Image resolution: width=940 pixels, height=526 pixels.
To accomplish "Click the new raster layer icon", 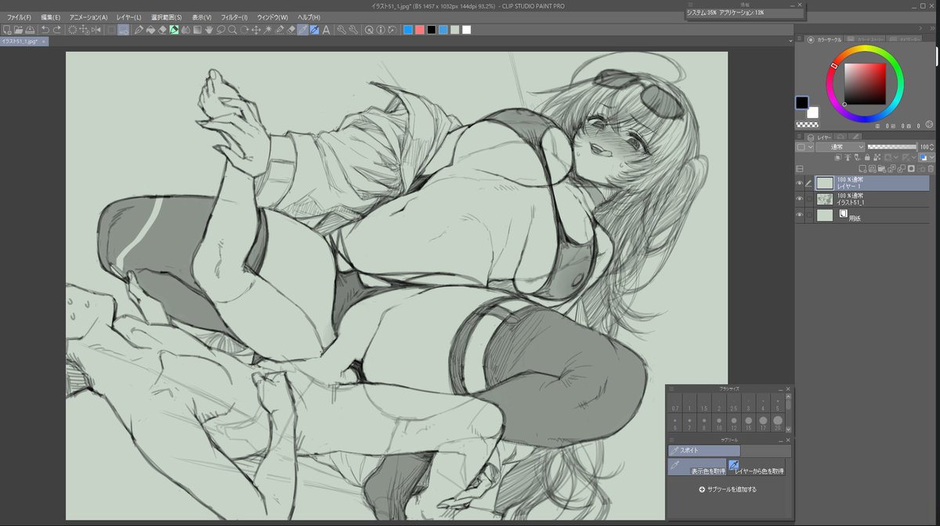I will [862, 169].
